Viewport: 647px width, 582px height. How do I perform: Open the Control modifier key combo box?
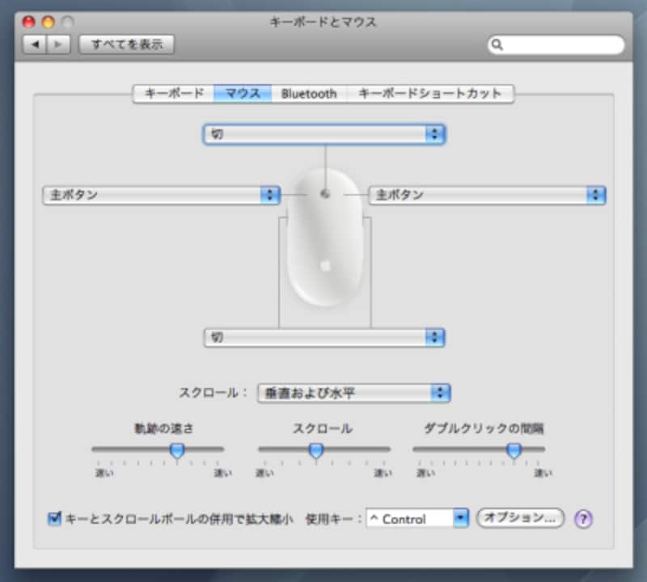click(x=417, y=519)
